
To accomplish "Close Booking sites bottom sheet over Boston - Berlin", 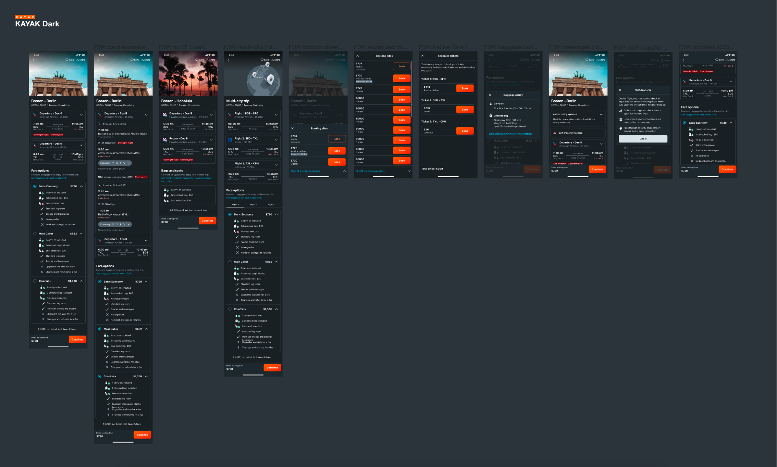I will [x=293, y=129].
